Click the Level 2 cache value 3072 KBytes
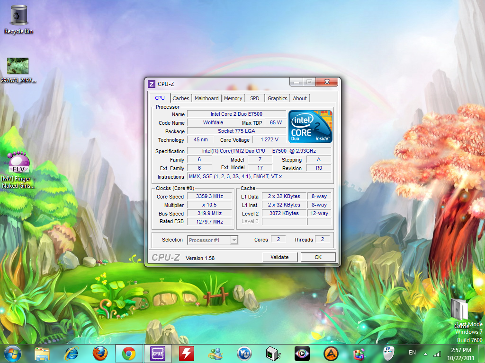 click(x=284, y=213)
